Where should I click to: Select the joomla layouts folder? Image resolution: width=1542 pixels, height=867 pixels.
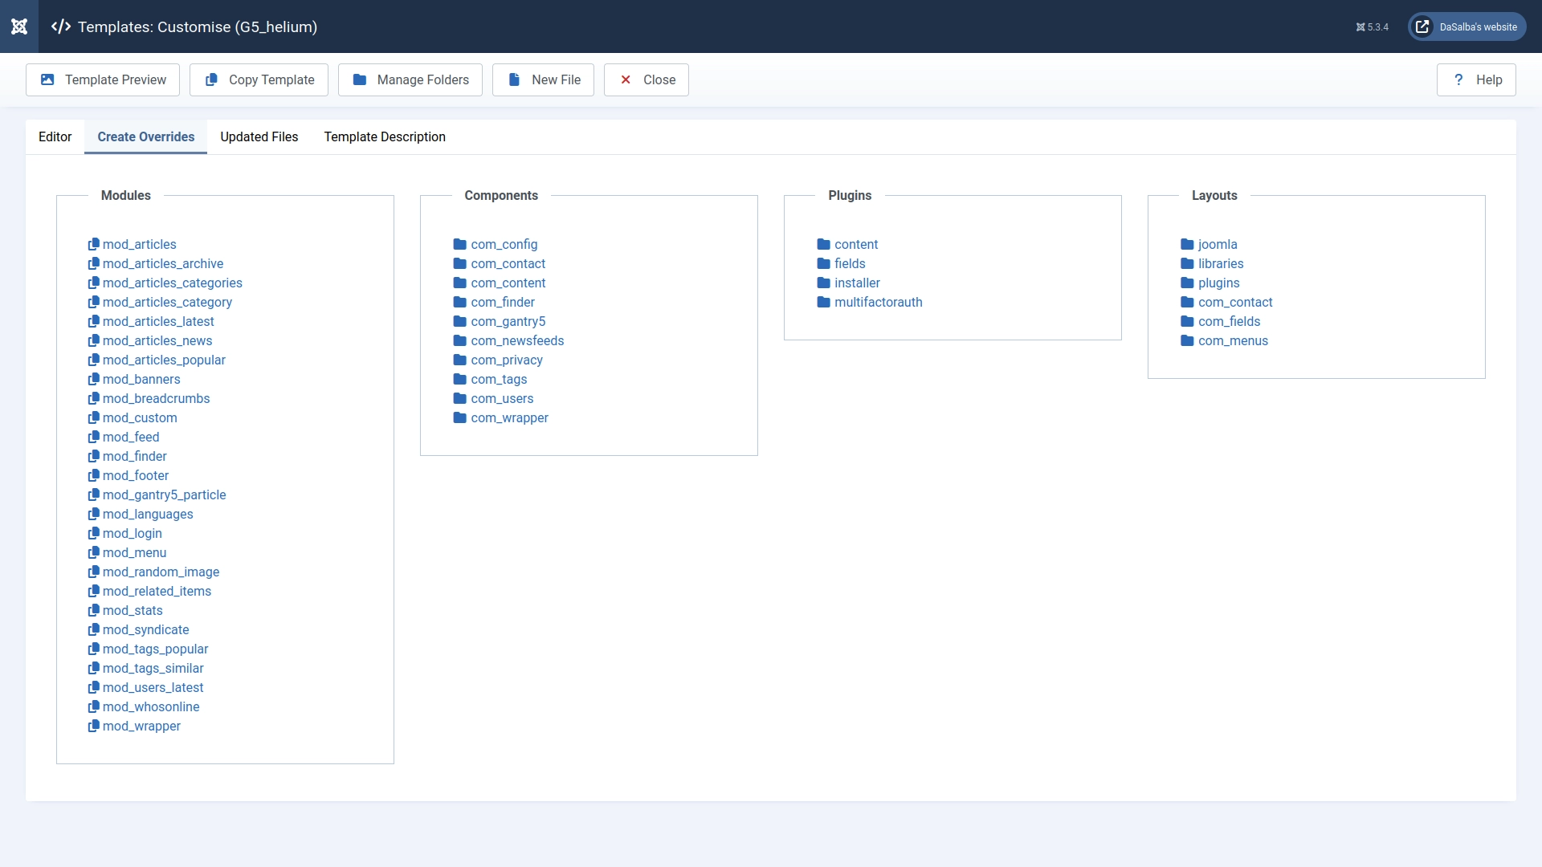tap(1218, 244)
